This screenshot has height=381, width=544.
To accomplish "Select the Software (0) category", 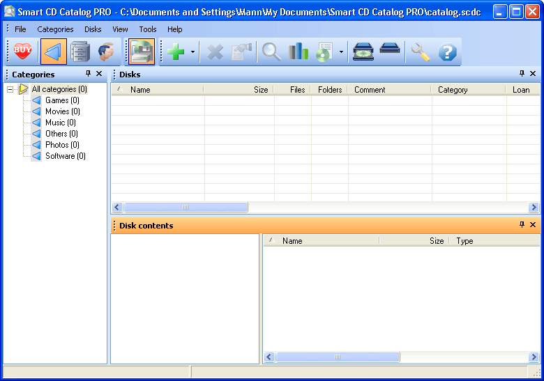I will click(66, 156).
